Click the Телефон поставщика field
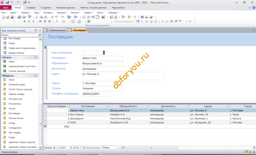Image resolution: width=256 pixels, height=155 pixels. pyautogui.click(x=96, y=94)
